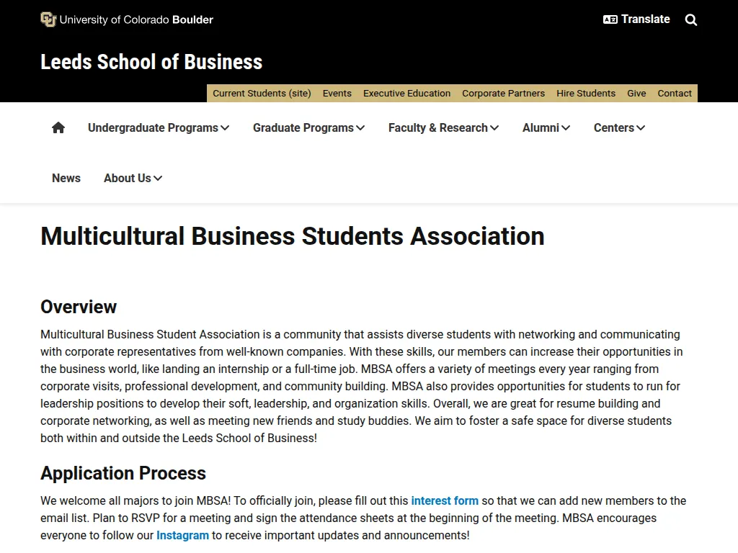The image size is (738, 553).
Task: Open the interest form link
Action: [445, 501]
